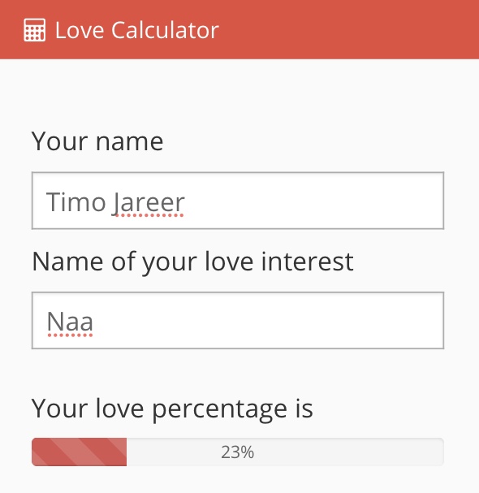
Task: Focus the love interest name field
Action: click(x=238, y=320)
